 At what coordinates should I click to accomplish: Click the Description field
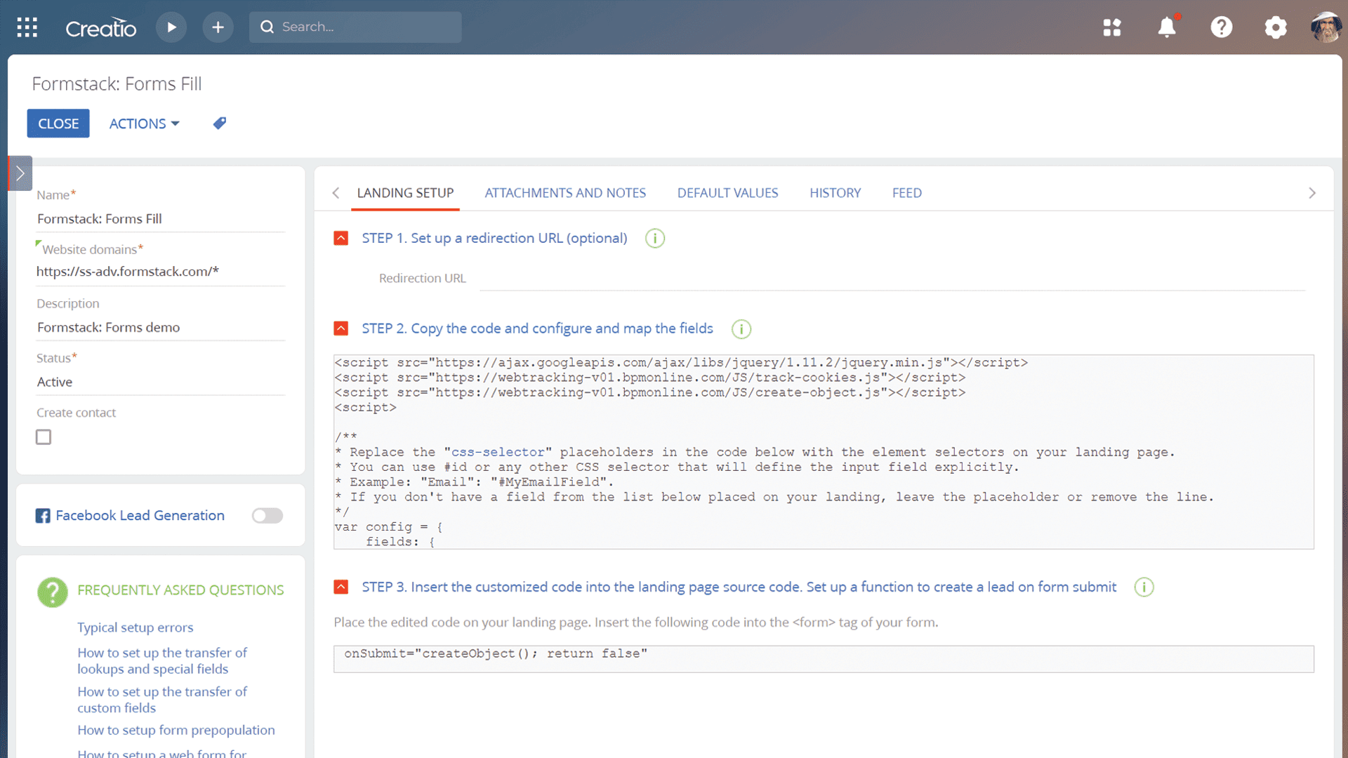(160, 328)
